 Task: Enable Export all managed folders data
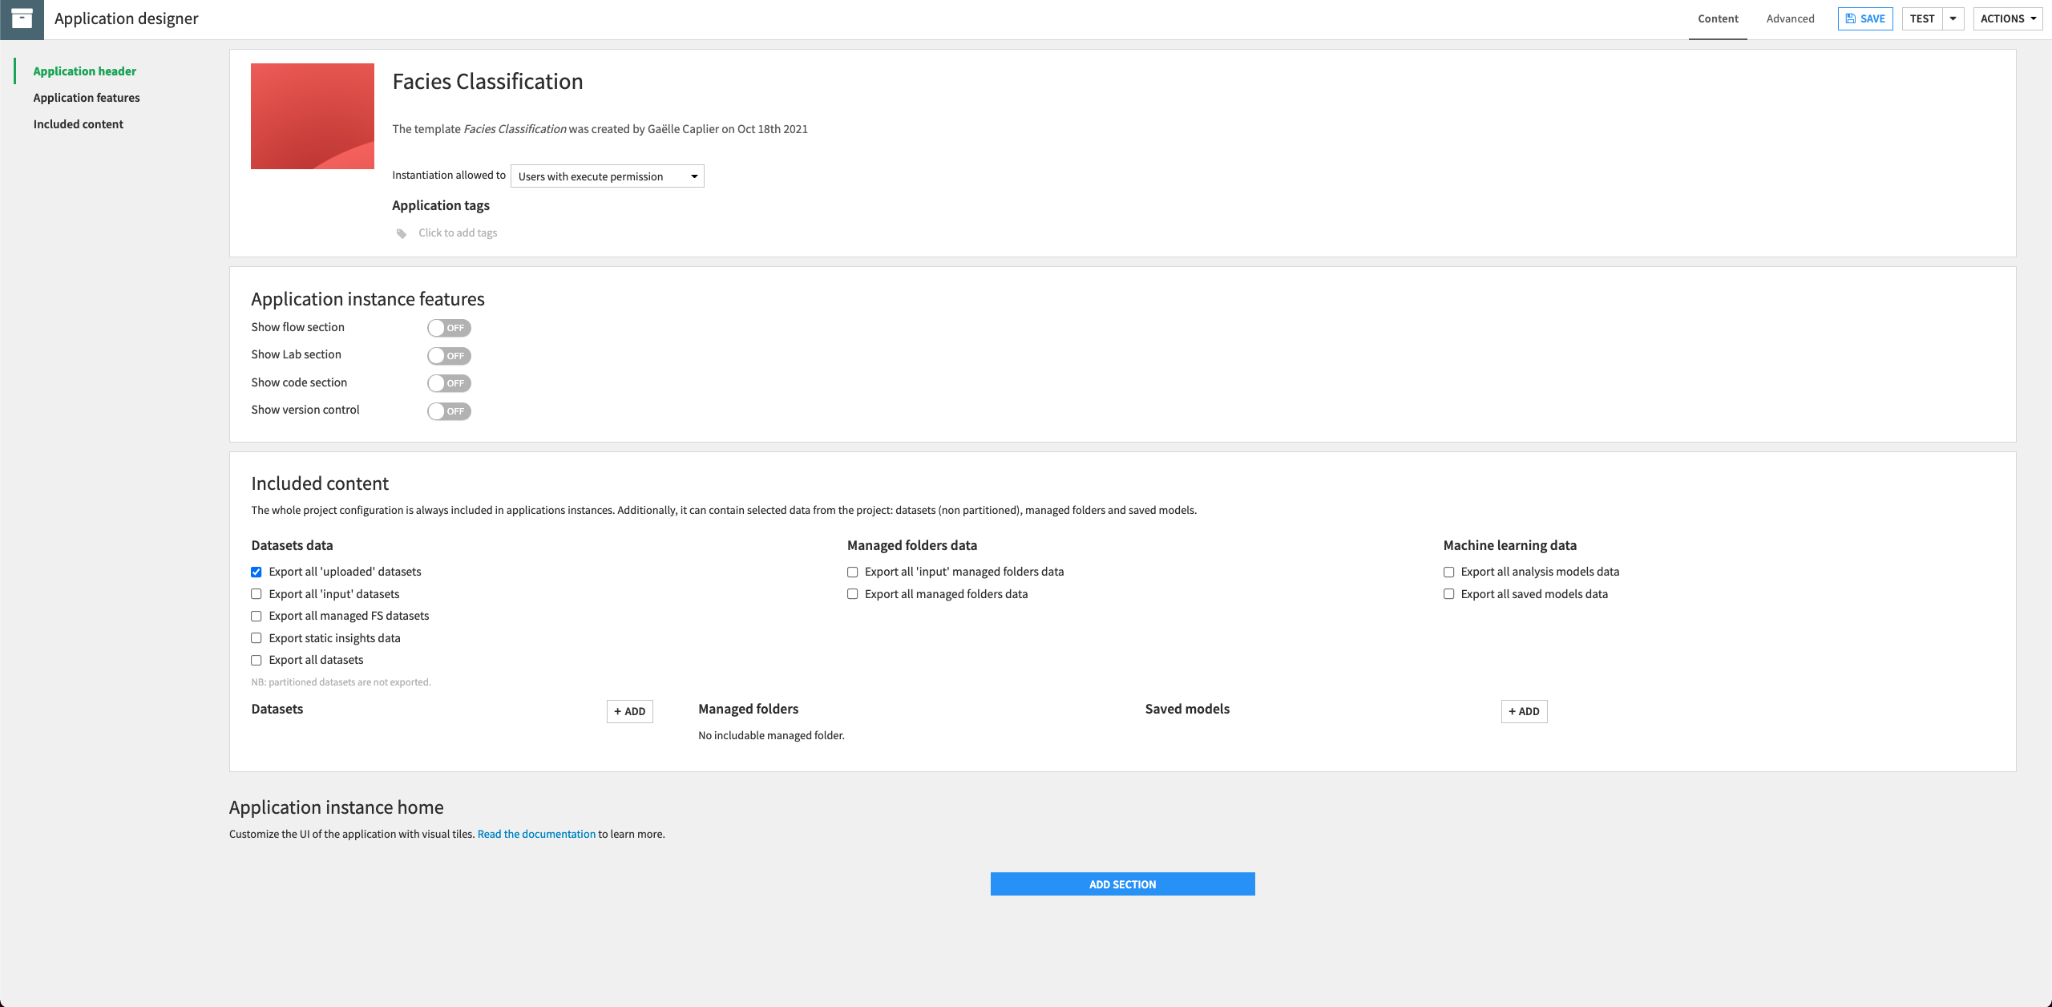[x=852, y=593]
